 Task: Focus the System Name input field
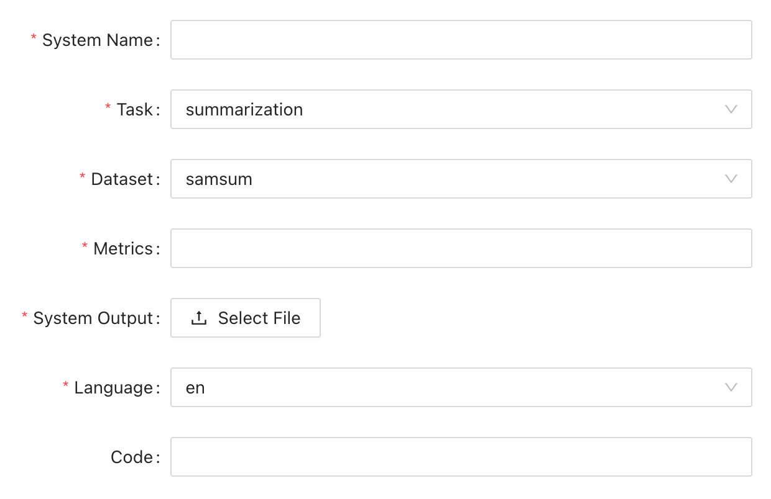coord(461,40)
